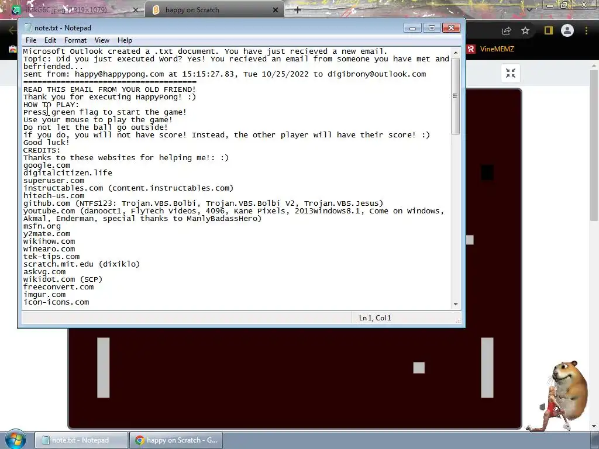The height and width of the screenshot is (449, 599).
Task: Click the Notepad scrollbar up arrow
Action: tap(455, 52)
